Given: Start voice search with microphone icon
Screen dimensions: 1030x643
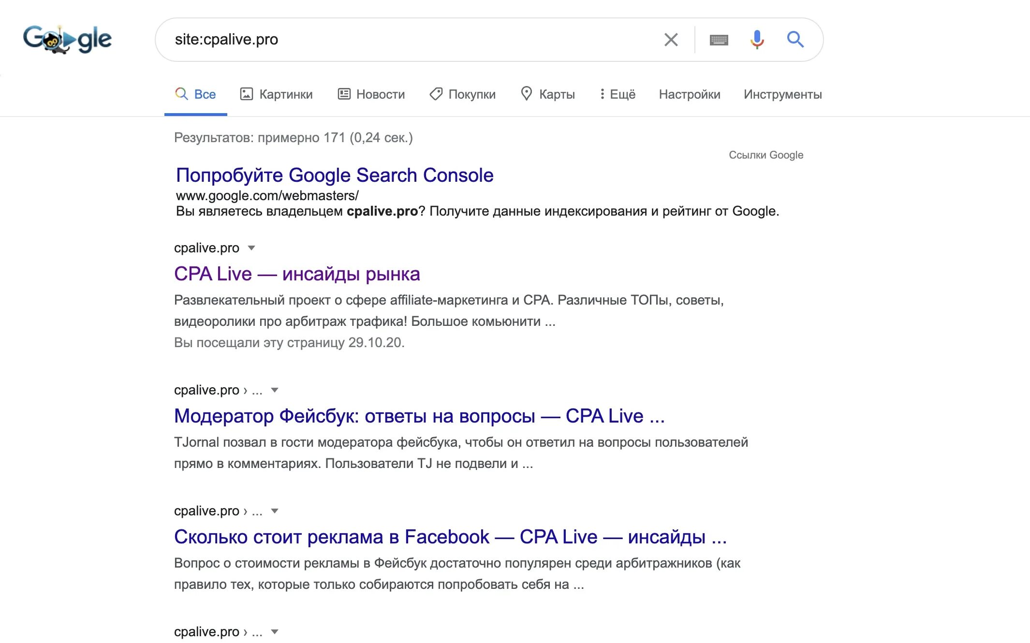Looking at the screenshot, I should 757,40.
